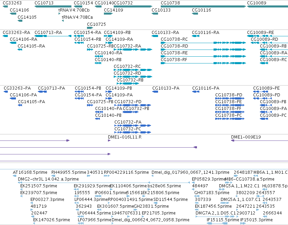Click the CG10713 gene label

[x=44, y=3]
